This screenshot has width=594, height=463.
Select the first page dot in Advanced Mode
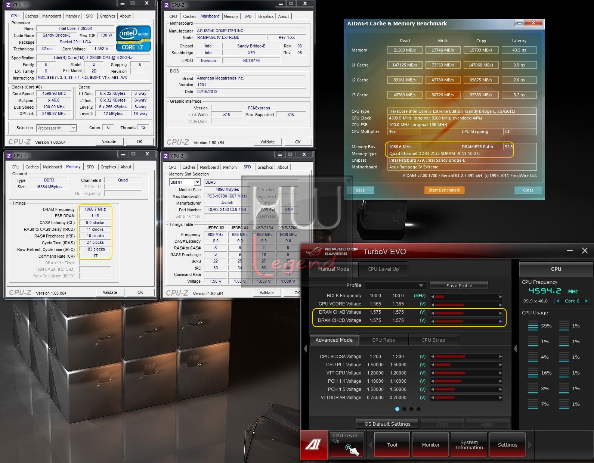tap(397, 409)
